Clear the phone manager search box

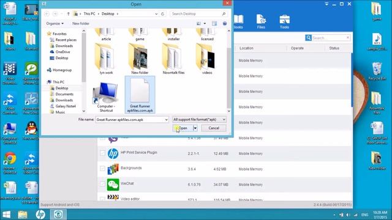[348, 38]
